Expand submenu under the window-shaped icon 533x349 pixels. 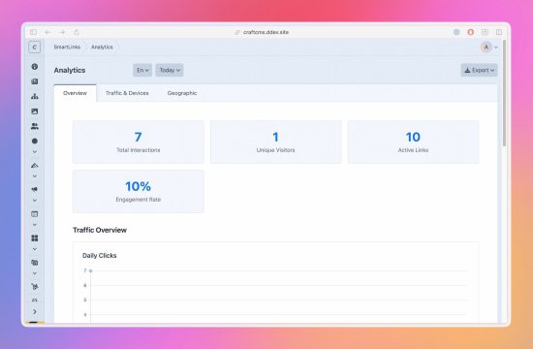point(34,225)
